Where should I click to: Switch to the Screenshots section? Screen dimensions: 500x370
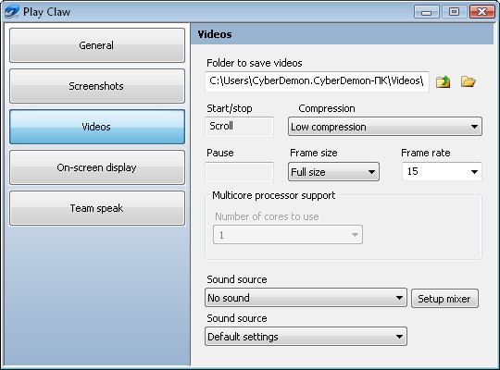(97, 86)
